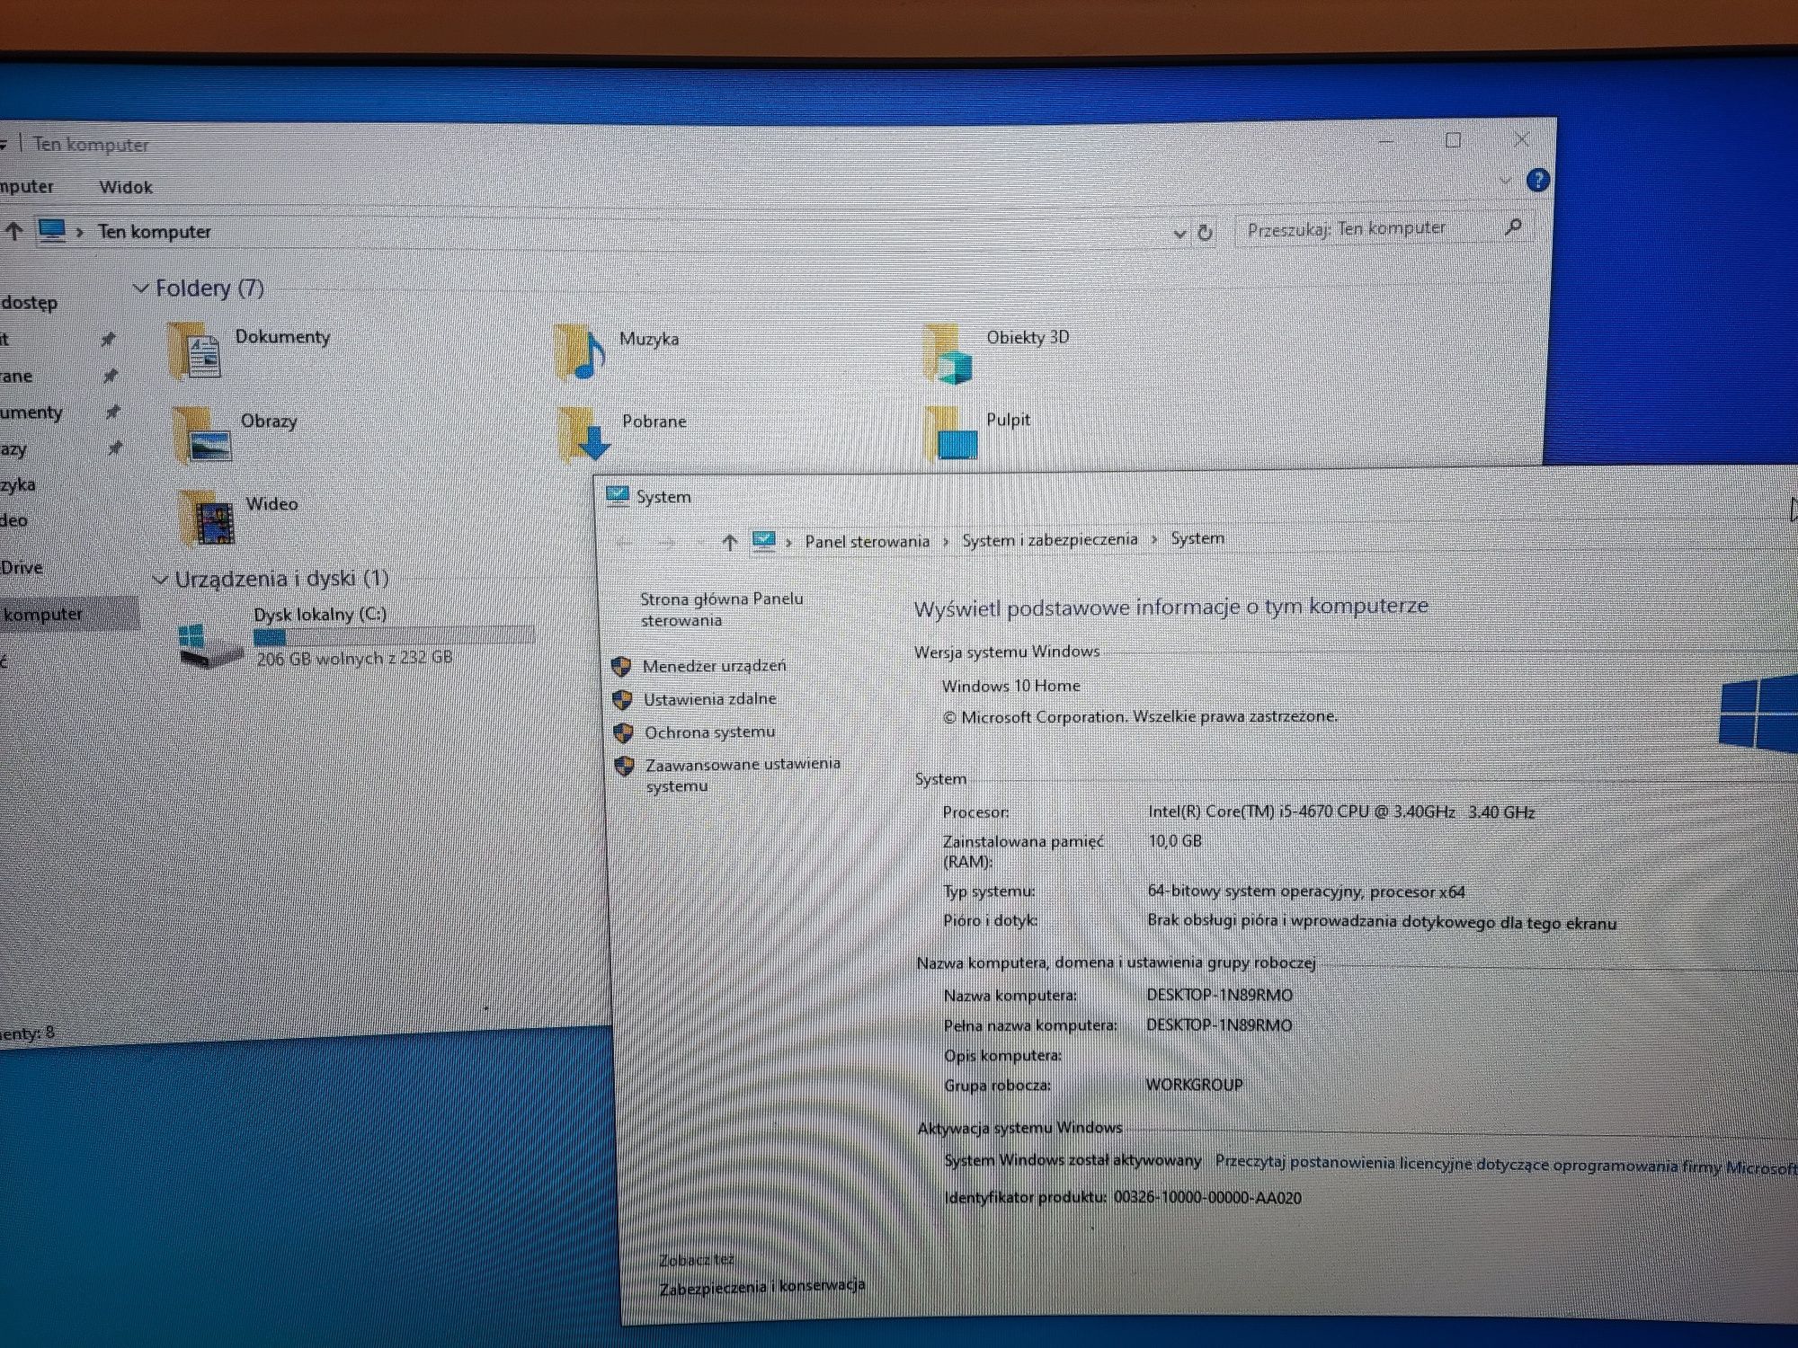Open the Pulpit folder icon
1798x1348 pixels.
point(952,433)
